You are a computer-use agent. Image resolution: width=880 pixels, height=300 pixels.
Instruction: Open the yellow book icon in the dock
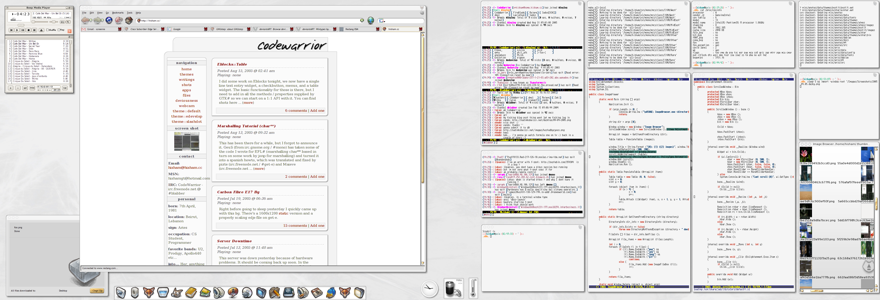191,293
